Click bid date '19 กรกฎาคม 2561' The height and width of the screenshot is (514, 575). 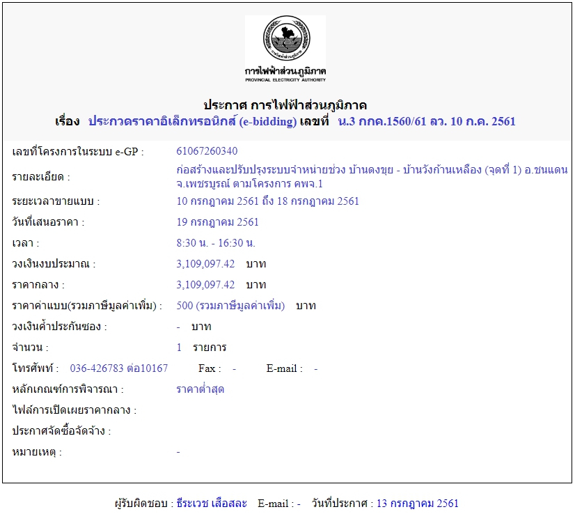coord(217,222)
